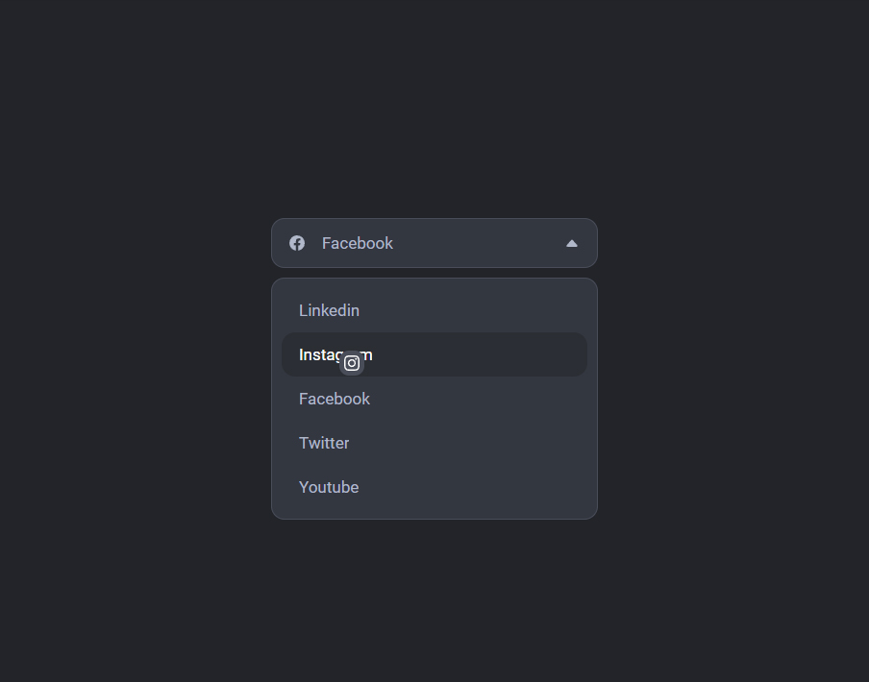This screenshot has width=869, height=682.
Task: Click the triangle arrow icon in select header
Action: [x=572, y=244]
